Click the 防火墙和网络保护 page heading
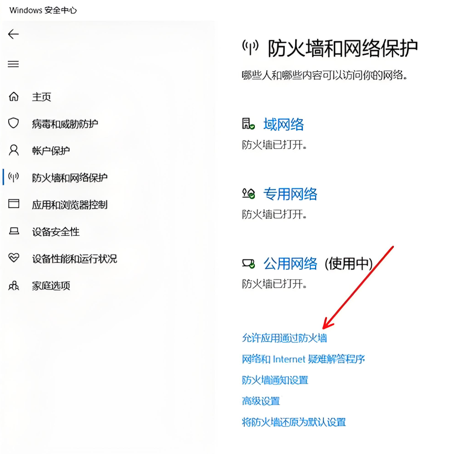The image size is (476, 454). pyautogui.click(x=343, y=48)
